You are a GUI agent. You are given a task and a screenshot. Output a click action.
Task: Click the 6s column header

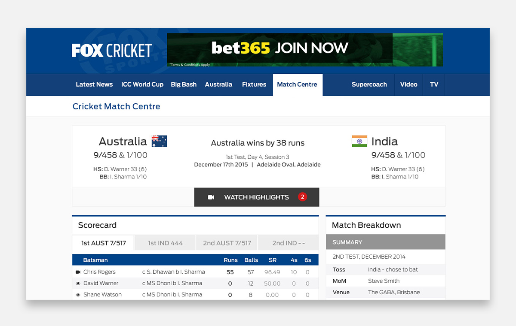click(x=307, y=260)
